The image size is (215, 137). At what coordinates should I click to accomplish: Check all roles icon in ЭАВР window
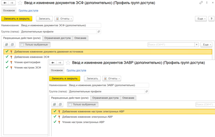54,104
